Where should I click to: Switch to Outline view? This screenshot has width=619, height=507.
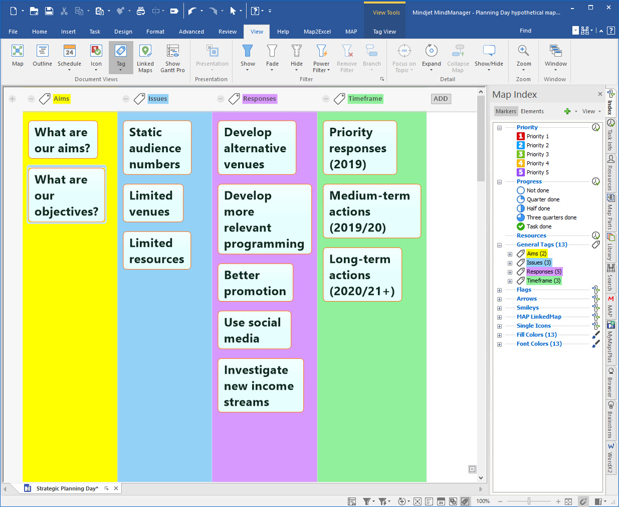click(x=42, y=56)
